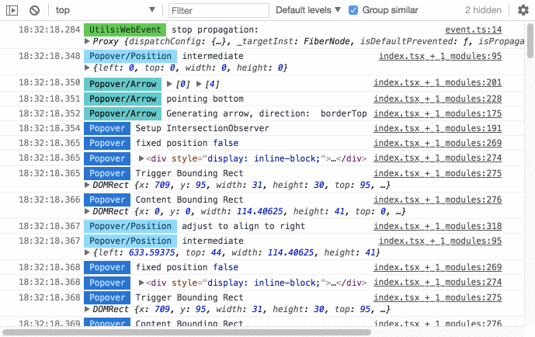
Task: Click Popover label on Setup IntersectionObserver row
Action: (107, 128)
